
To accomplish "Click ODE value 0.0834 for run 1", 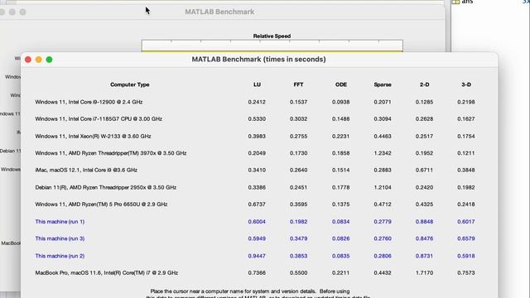I will (340, 222).
